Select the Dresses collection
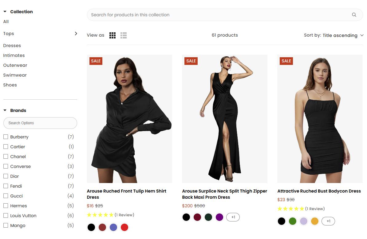The width and height of the screenshot is (367, 239). pyautogui.click(x=12, y=45)
